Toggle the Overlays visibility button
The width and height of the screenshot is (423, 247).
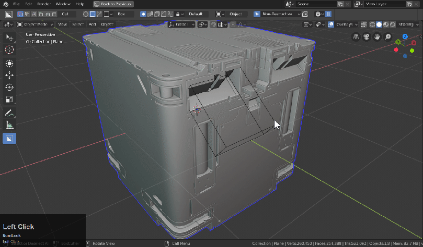(331, 24)
